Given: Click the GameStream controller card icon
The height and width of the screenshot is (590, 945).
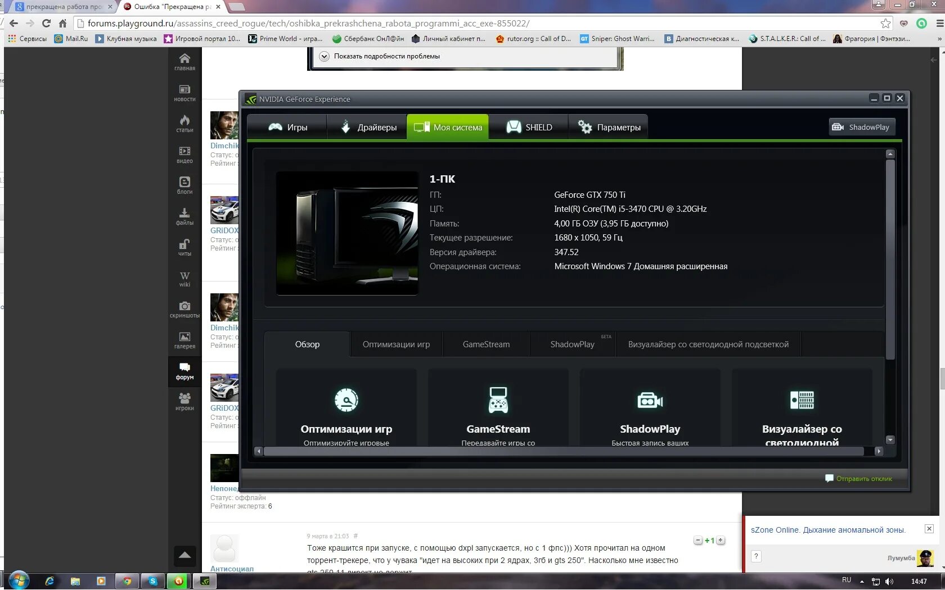Looking at the screenshot, I should (498, 400).
